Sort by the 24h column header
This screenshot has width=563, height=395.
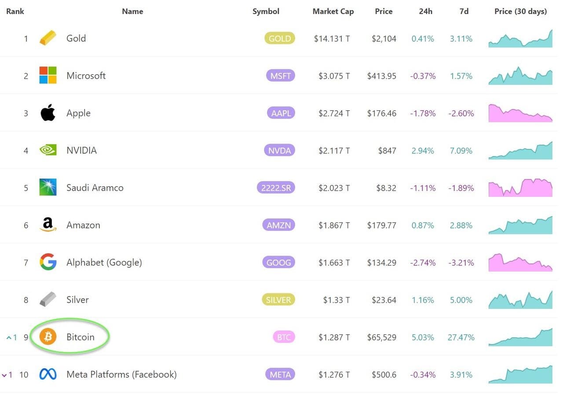(x=425, y=11)
